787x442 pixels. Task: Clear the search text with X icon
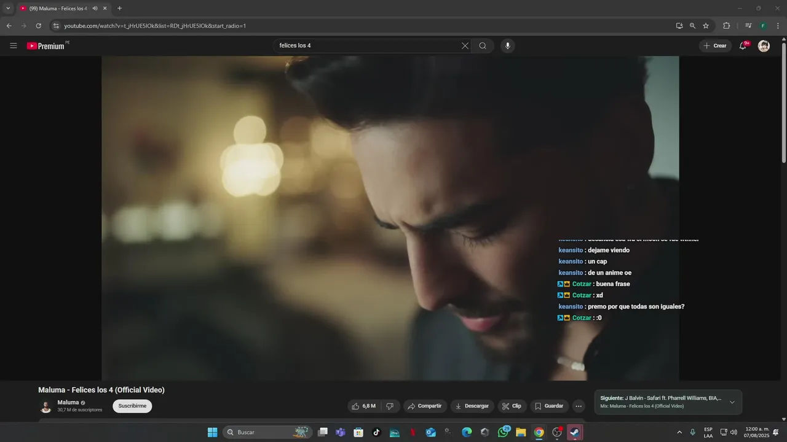[x=465, y=45]
